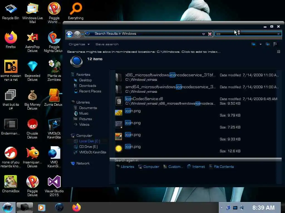Open the Visual Studio 2015 desktop icon
Image resolution: width=285 pixels, height=213 pixels.
pyautogui.click(x=54, y=186)
